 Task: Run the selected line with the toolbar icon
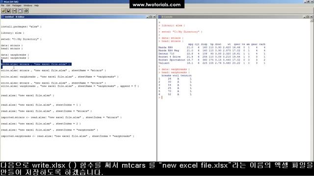(x=14, y=11)
